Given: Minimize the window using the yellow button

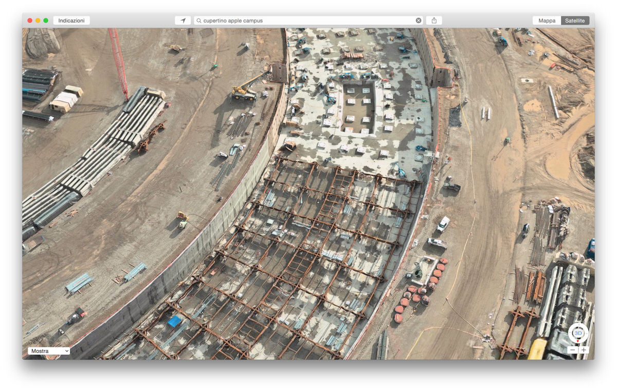Looking at the screenshot, I should coord(38,21).
